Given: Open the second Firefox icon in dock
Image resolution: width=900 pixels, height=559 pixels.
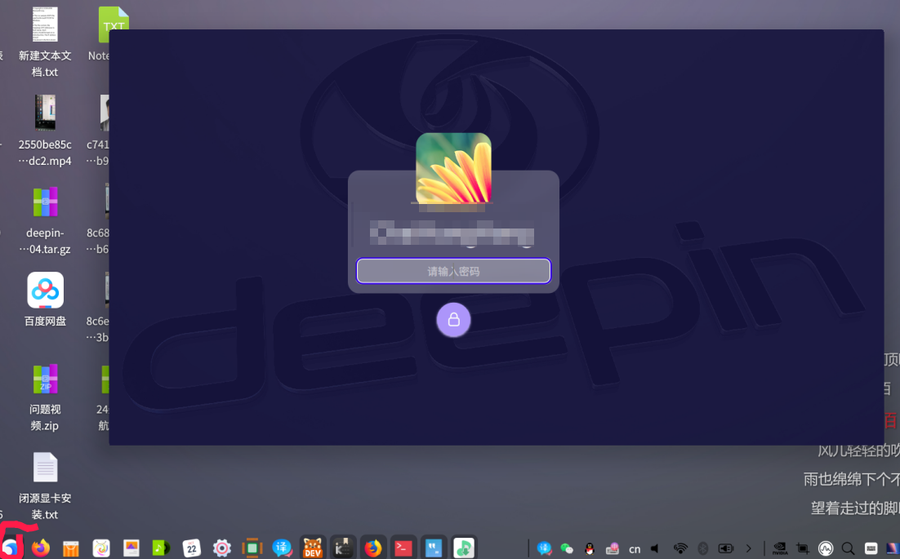Looking at the screenshot, I should (373, 548).
